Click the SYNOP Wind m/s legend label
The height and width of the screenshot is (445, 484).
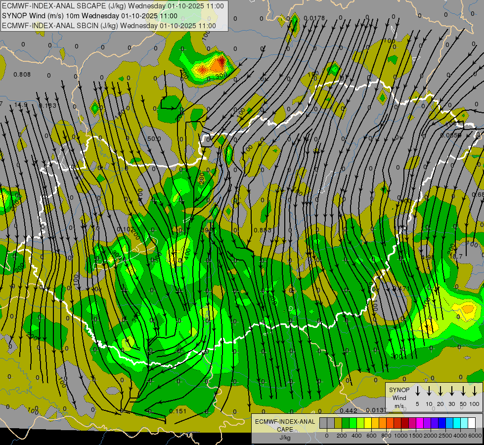coord(399,398)
